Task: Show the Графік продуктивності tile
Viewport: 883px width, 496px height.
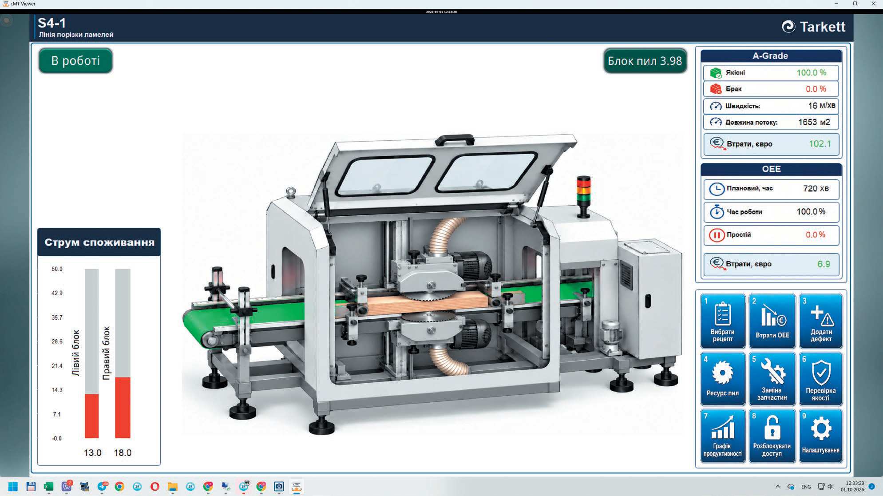Action: click(722, 436)
